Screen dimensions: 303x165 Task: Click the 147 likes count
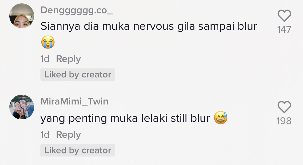(x=284, y=30)
